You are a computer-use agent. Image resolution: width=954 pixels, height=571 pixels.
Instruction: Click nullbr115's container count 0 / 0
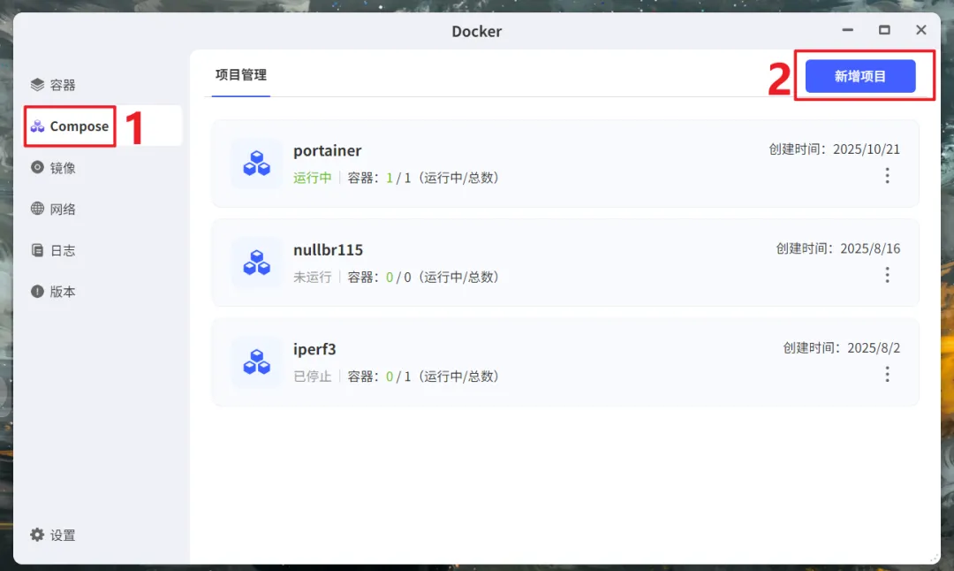398,277
